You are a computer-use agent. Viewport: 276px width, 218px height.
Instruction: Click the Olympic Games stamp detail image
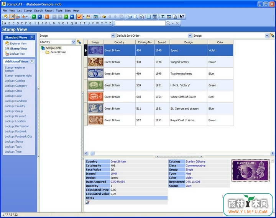point(250,171)
